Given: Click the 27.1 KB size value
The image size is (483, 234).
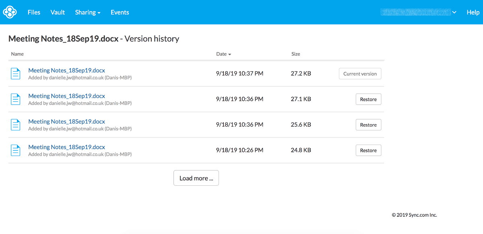Looking at the screenshot, I should tap(301, 99).
